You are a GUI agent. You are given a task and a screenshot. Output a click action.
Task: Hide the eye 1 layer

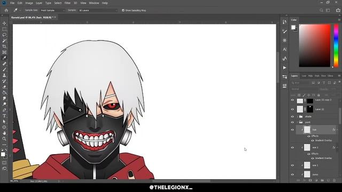[292, 165]
